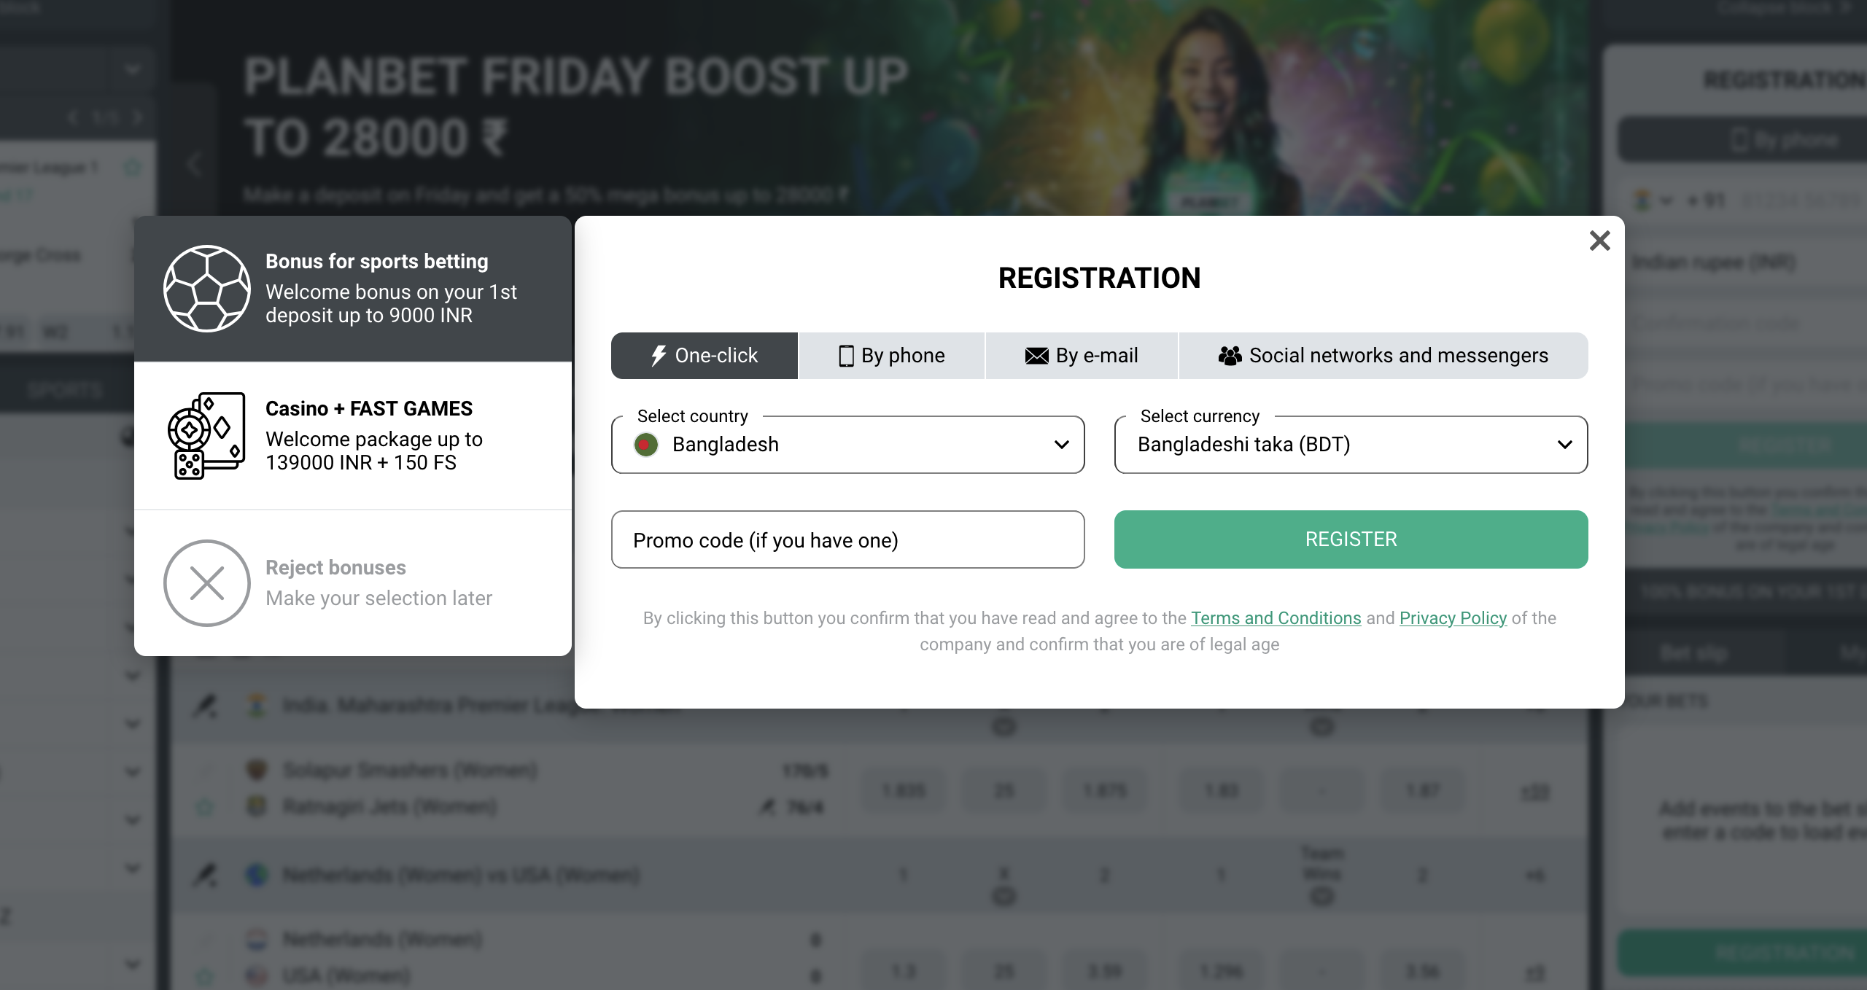Click the people icon for social networks
1867x990 pixels.
click(1230, 356)
